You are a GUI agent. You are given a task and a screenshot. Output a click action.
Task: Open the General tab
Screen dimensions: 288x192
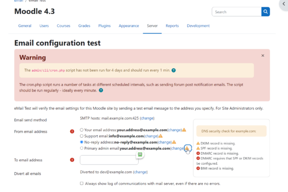coord(24,26)
